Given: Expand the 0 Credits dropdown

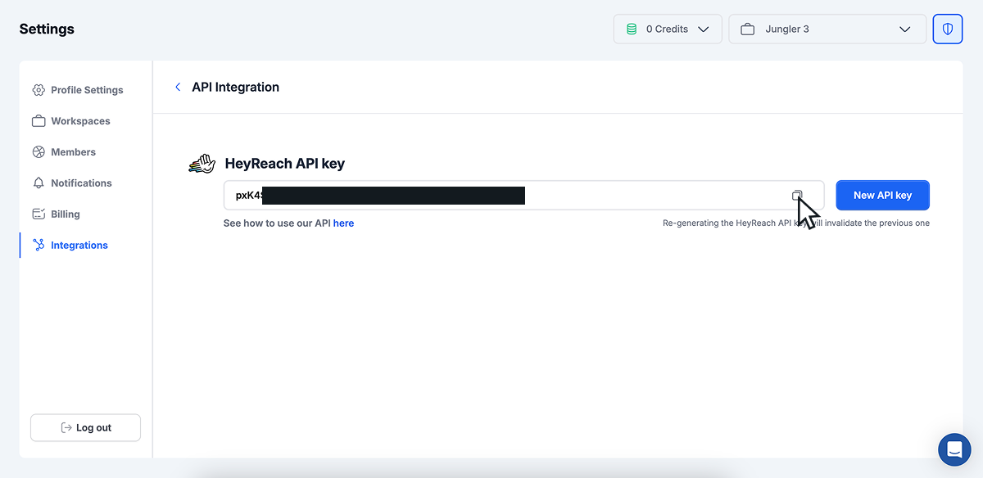Looking at the screenshot, I should [668, 29].
